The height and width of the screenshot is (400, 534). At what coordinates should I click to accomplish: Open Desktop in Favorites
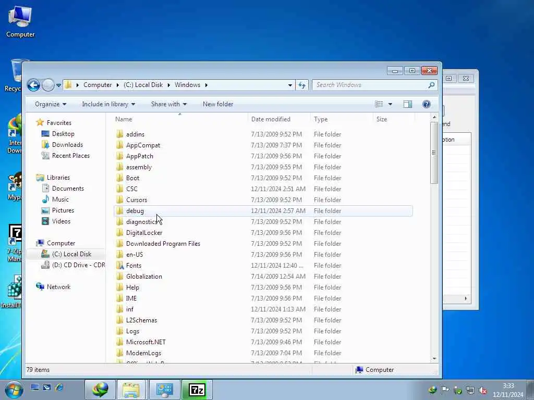point(63,134)
